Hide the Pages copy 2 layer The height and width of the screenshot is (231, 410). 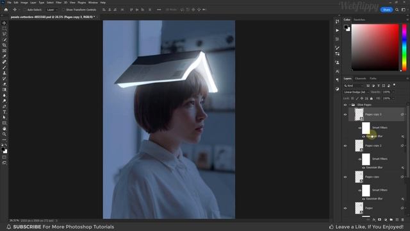(x=345, y=146)
